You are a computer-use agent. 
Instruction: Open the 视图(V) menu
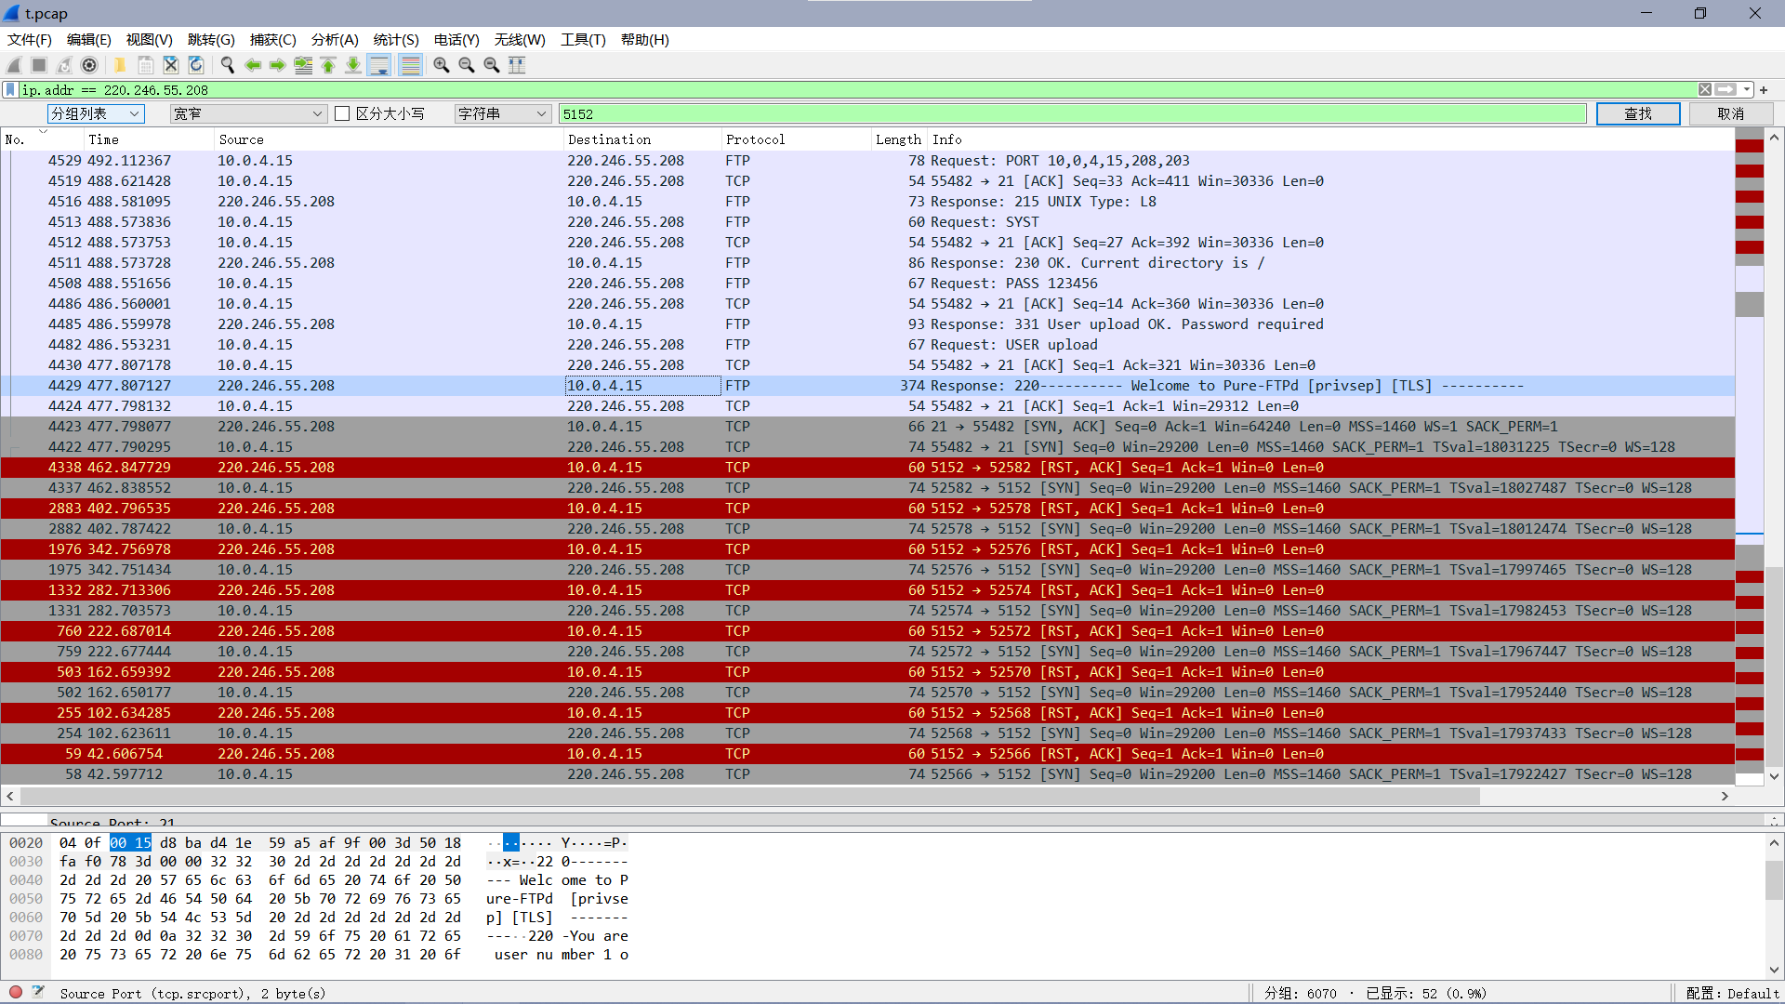[x=150, y=40]
